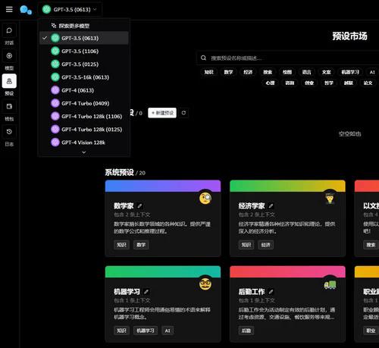
Task: Click the 后勤 tag inside 后勤工作 card
Action: 246,331
